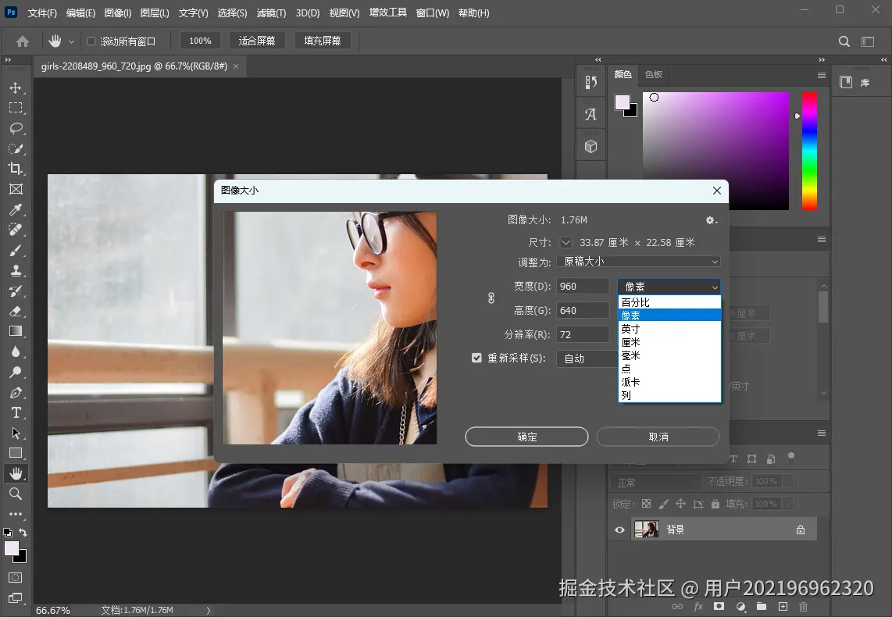892x617 pixels.
Task: Click the 100% zoom button
Action: click(x=200, y=41)
